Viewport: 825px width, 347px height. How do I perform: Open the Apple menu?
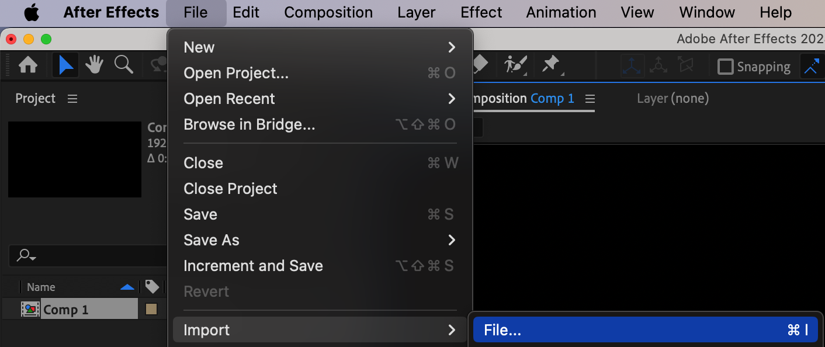point(32,12)
